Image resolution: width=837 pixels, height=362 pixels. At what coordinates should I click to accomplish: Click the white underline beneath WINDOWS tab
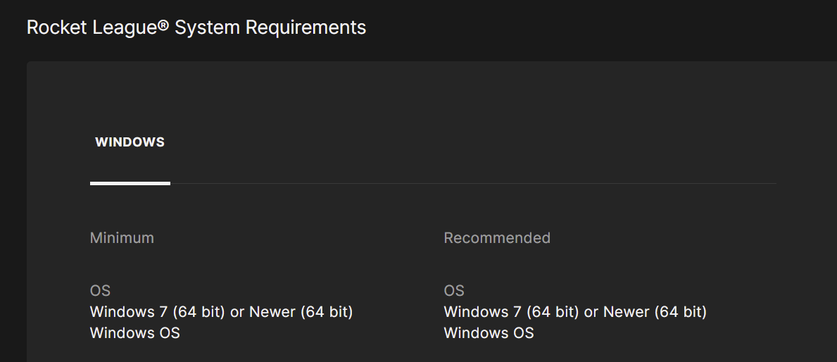pyautogui.click(x=130, y=183)
